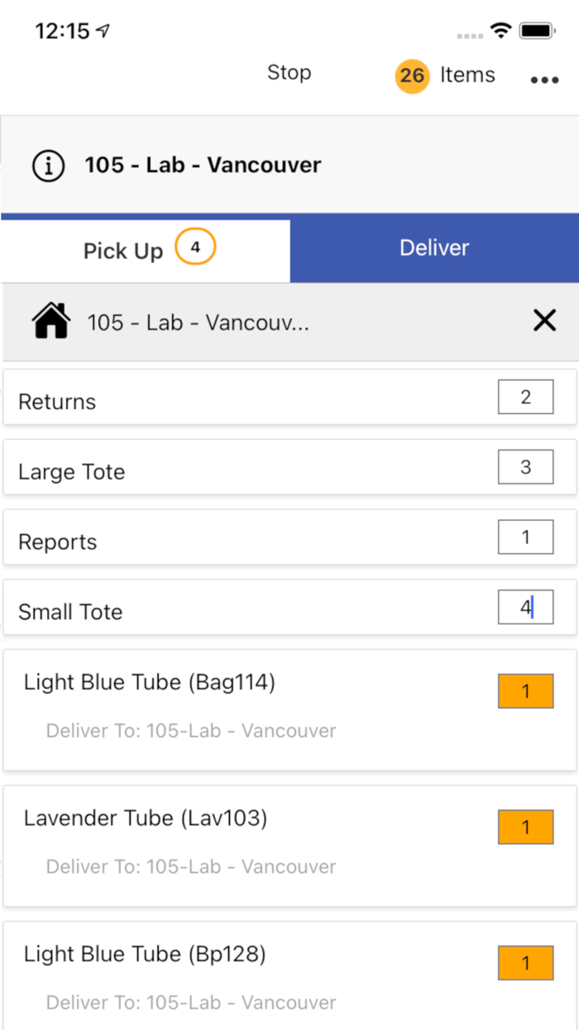Toggle orange quantity box for Lav103
This screenshot has width=579, height=1030.
pyautogui.click(x=525, y=826)
